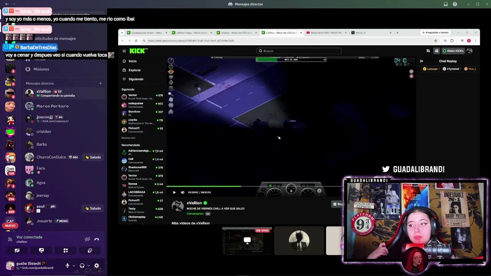
Task: Open jeersay direct message
Action: (x=64, y=195)
